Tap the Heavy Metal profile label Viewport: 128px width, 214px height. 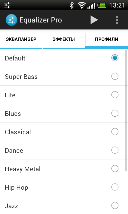(x=23, y=169)
